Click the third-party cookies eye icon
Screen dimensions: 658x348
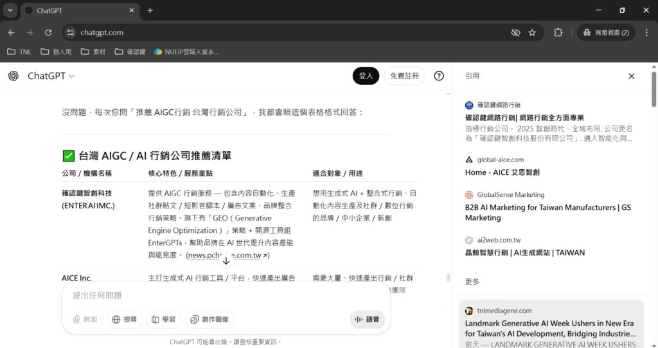(515, 32)
